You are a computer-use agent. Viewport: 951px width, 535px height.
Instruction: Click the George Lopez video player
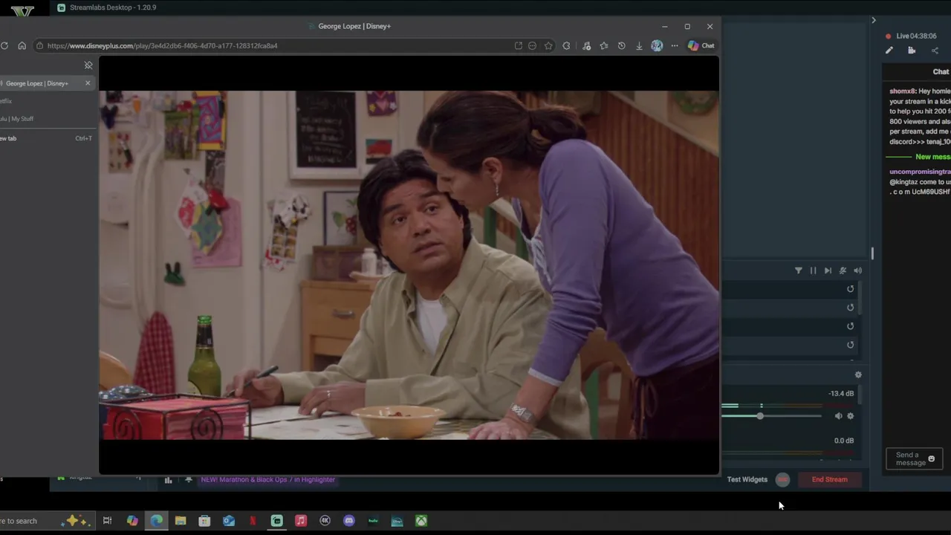tap(409, 265)
